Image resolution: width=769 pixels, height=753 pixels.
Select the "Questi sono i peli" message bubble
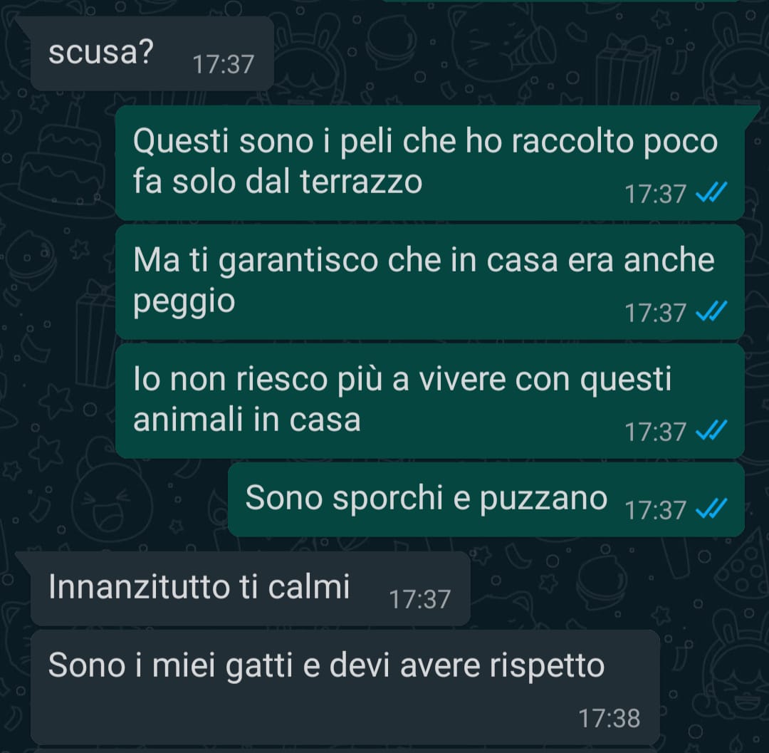(x=430, y=162)
